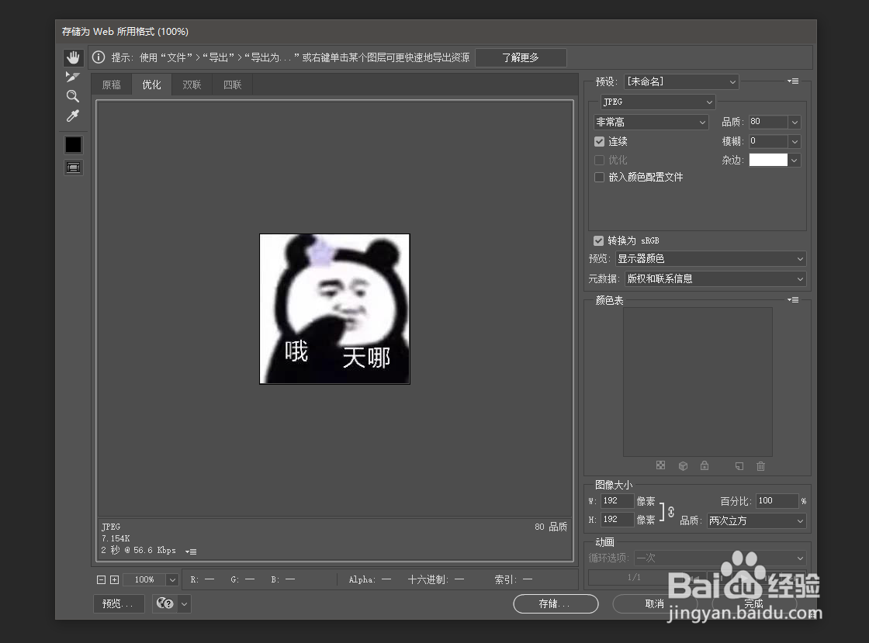Click the zoom out minus icon
This screenshot has width=869, height=643.
[x=101, y=580]
